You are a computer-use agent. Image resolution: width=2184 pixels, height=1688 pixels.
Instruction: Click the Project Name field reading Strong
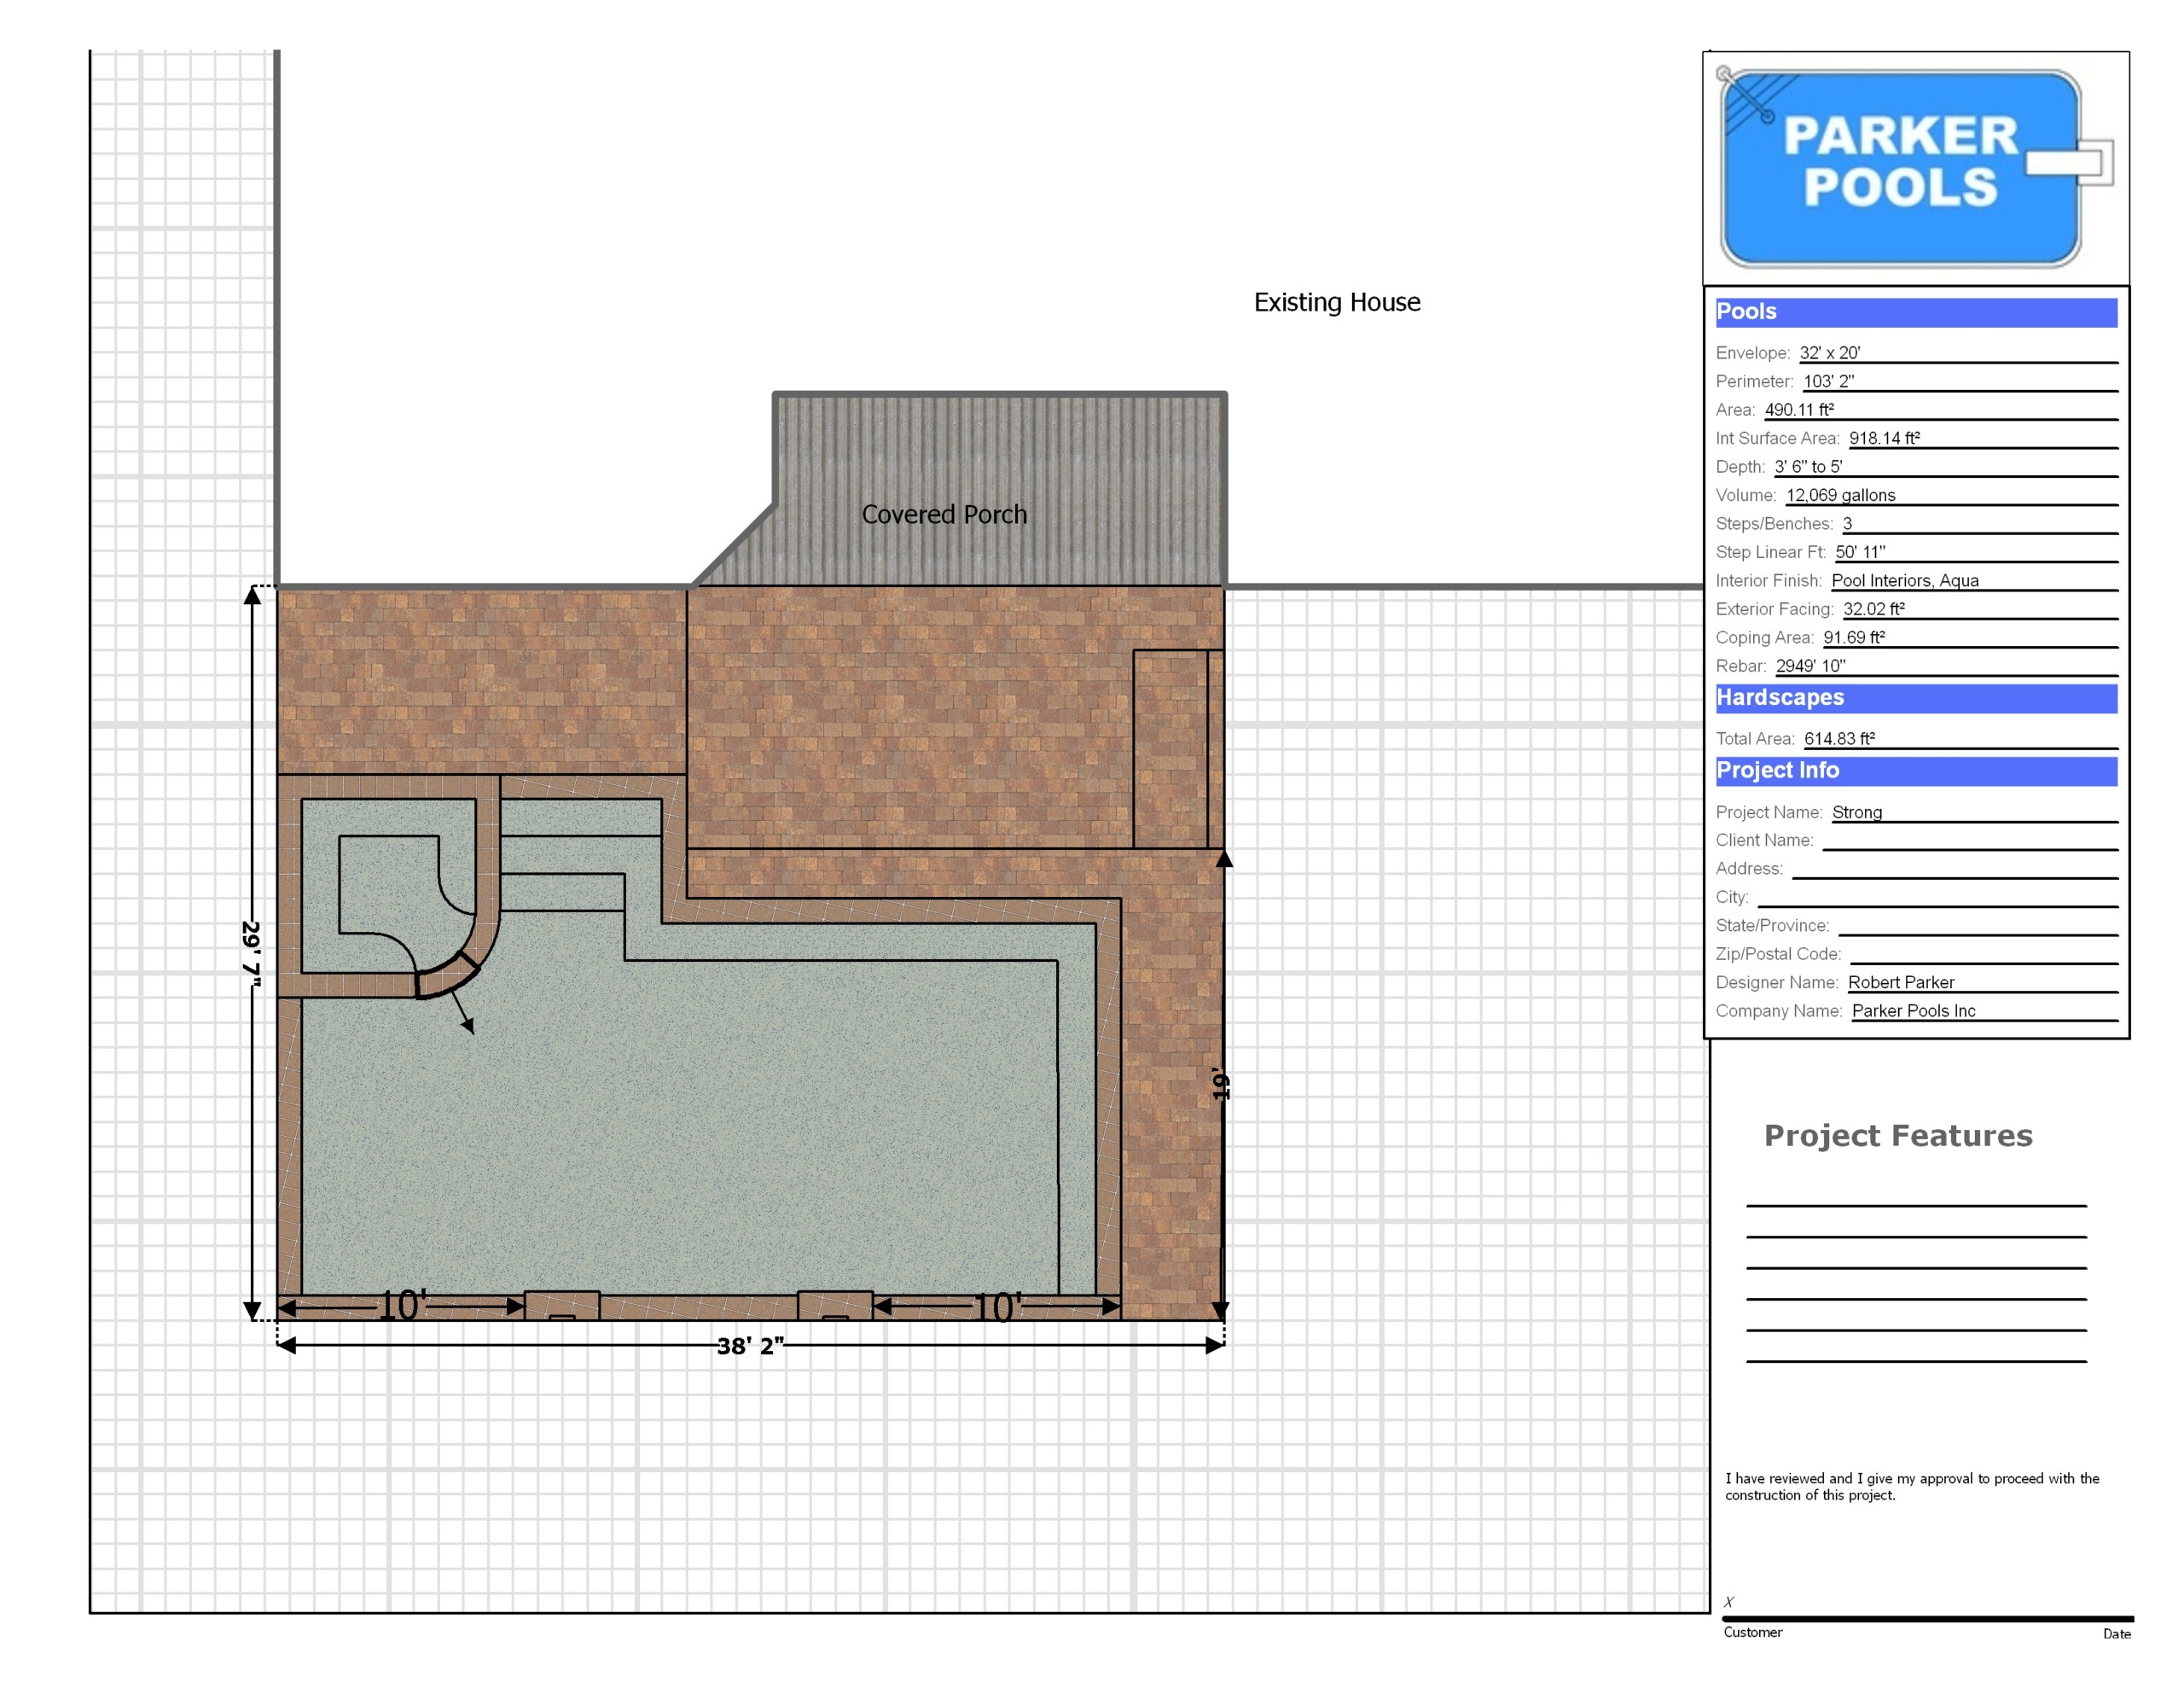pyautogui.click(x=1856, y=812)
